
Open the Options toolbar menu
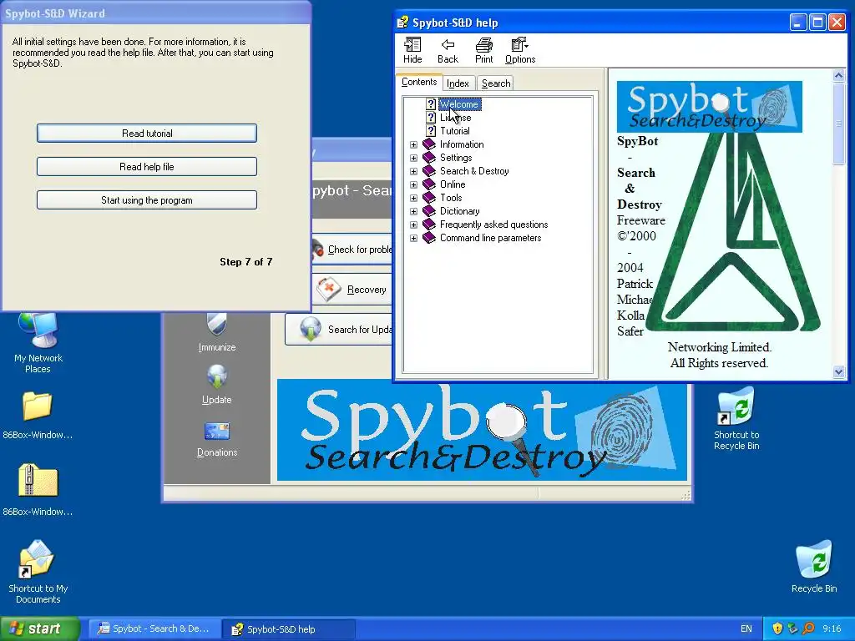click(x=519, y=50)
